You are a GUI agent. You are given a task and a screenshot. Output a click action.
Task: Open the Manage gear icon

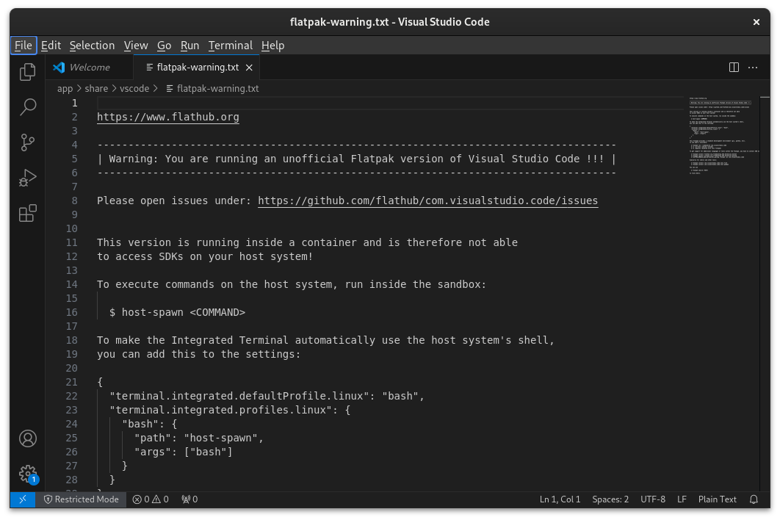tap(27, 474)
